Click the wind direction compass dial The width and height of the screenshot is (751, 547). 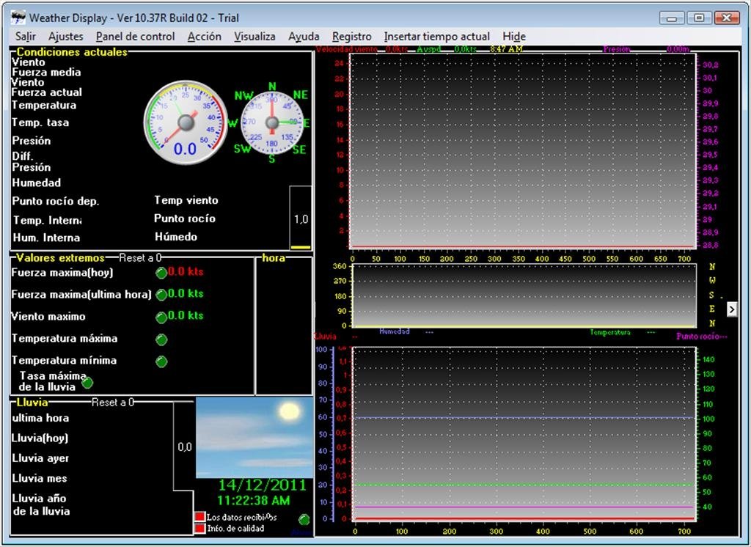(x=271, y=123)
